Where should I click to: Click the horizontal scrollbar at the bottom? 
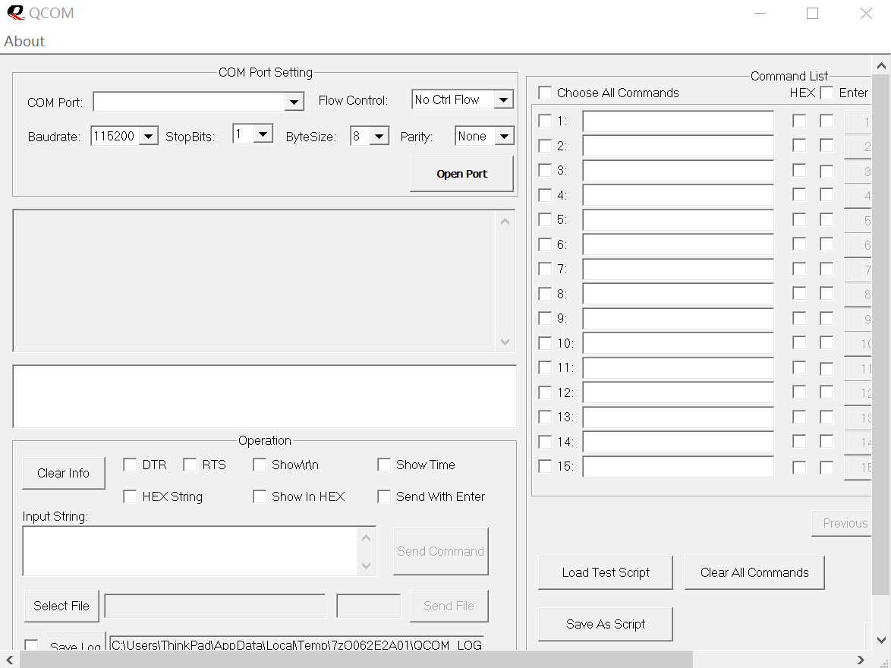pos(357,659)
